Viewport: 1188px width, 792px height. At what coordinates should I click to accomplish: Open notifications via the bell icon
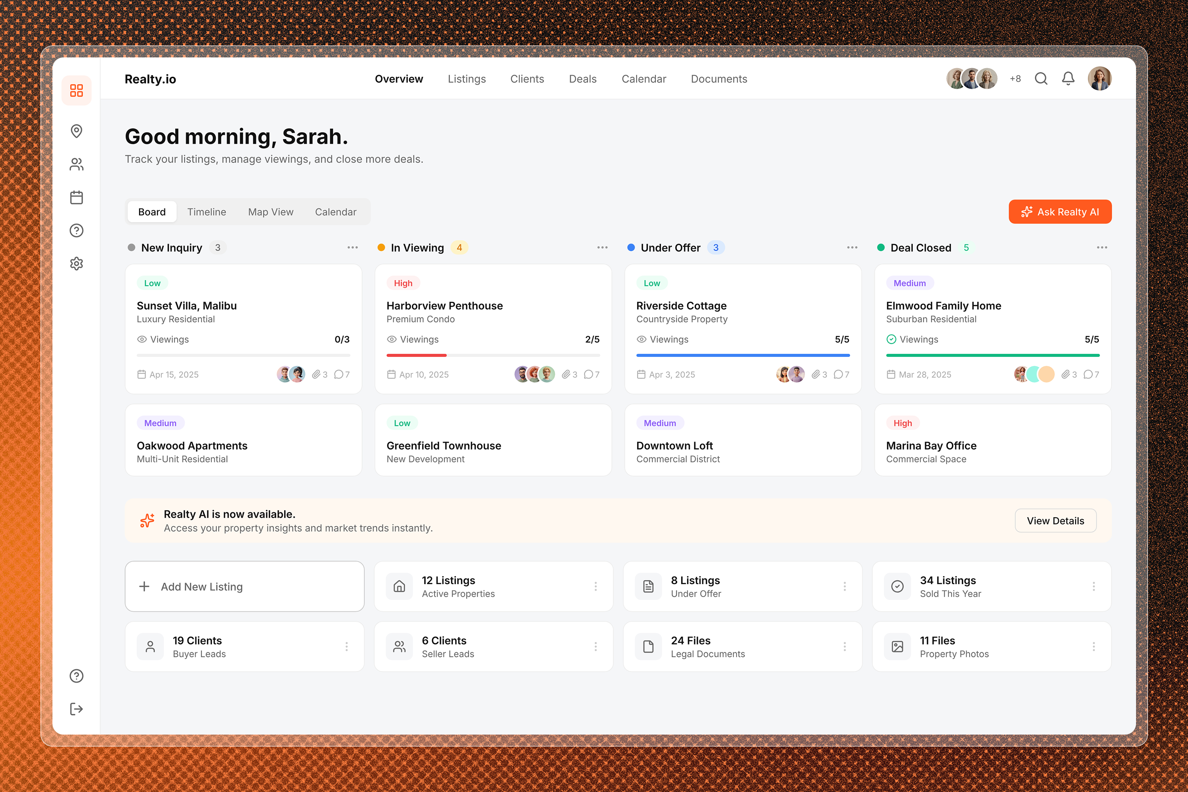click(x=1069, y=78)
